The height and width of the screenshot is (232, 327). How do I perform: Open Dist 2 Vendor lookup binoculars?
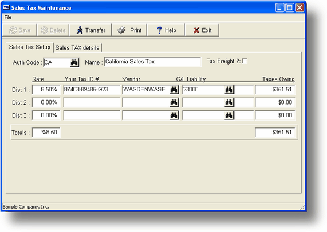174,103
